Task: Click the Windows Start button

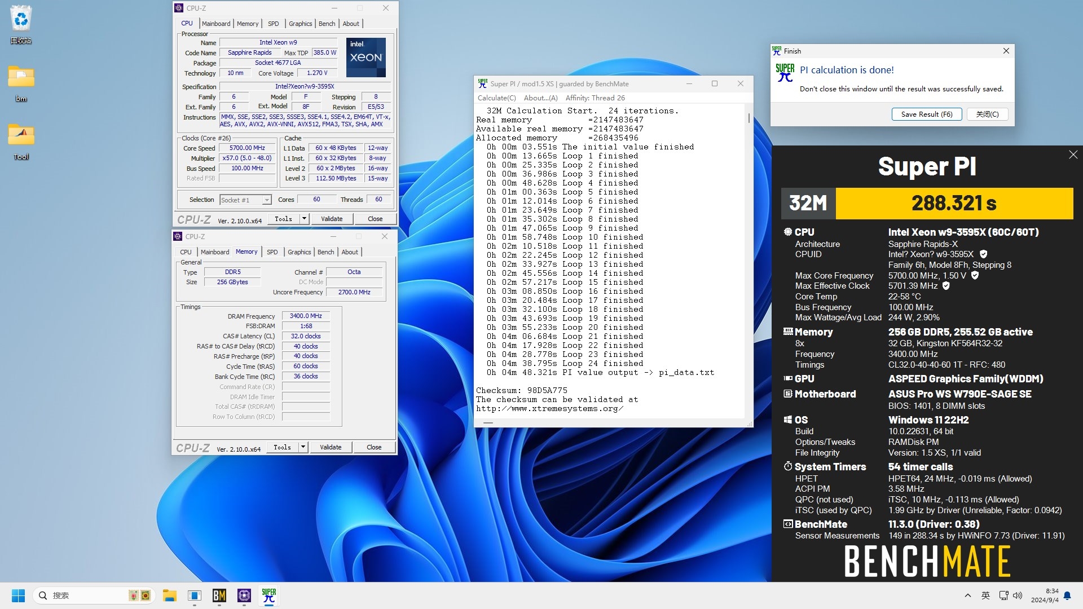Action: (18, 595)
